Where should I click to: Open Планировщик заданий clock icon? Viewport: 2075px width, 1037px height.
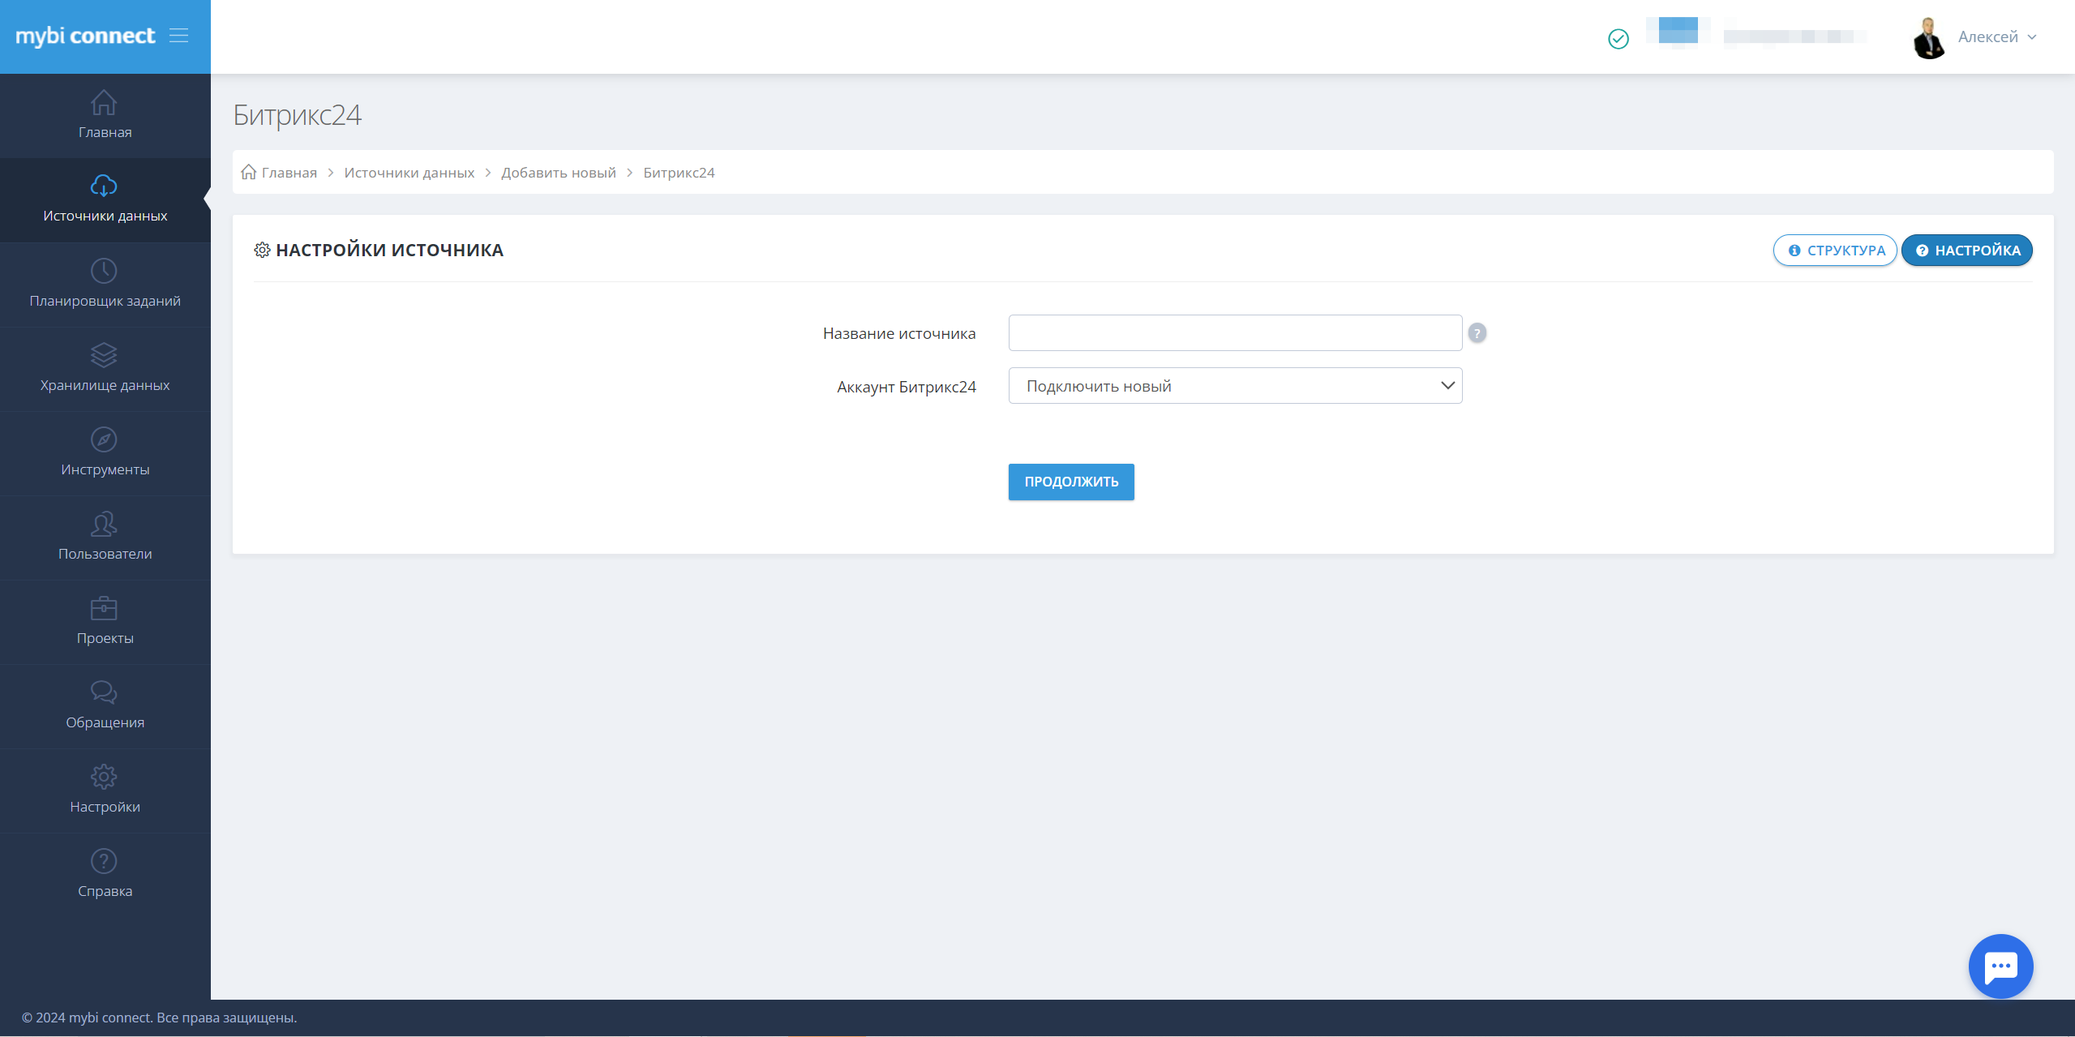tap(104, 271)
